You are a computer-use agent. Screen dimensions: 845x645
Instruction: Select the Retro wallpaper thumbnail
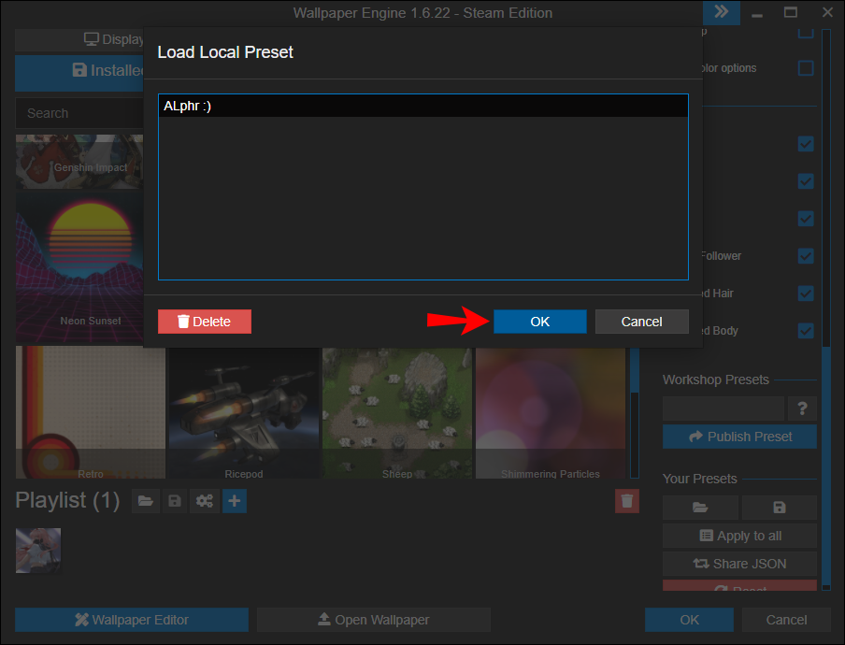(x=91, y=412)
